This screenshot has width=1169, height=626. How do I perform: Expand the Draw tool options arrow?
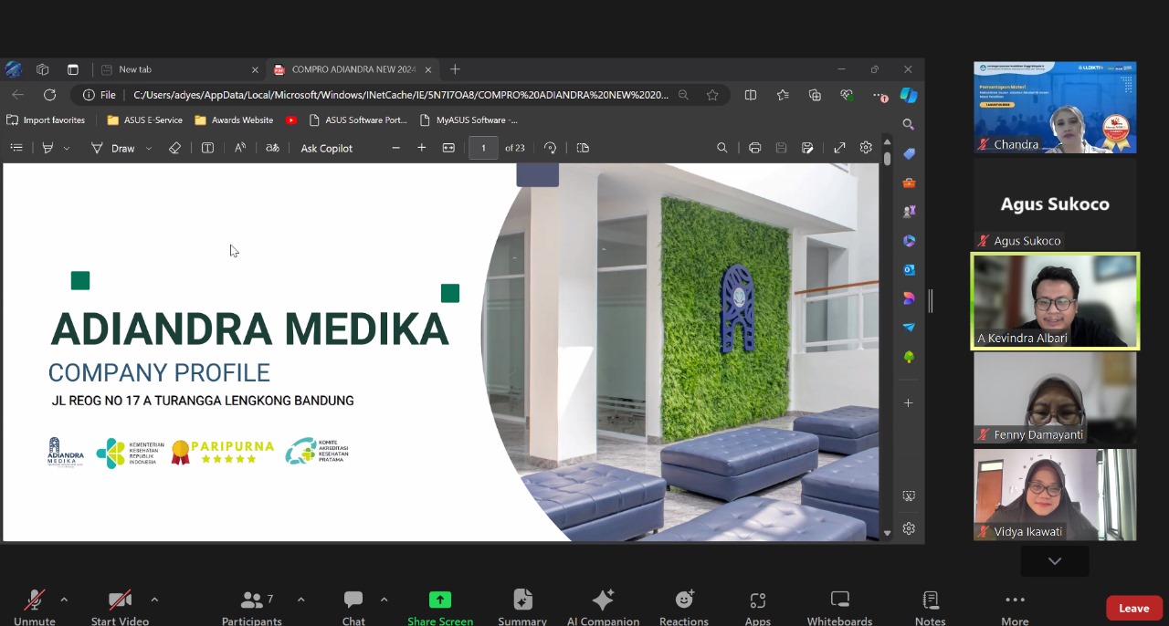(149, 148)
